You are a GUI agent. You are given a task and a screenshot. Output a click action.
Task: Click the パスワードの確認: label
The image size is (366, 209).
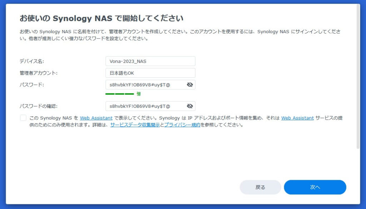tap(39, 106)
